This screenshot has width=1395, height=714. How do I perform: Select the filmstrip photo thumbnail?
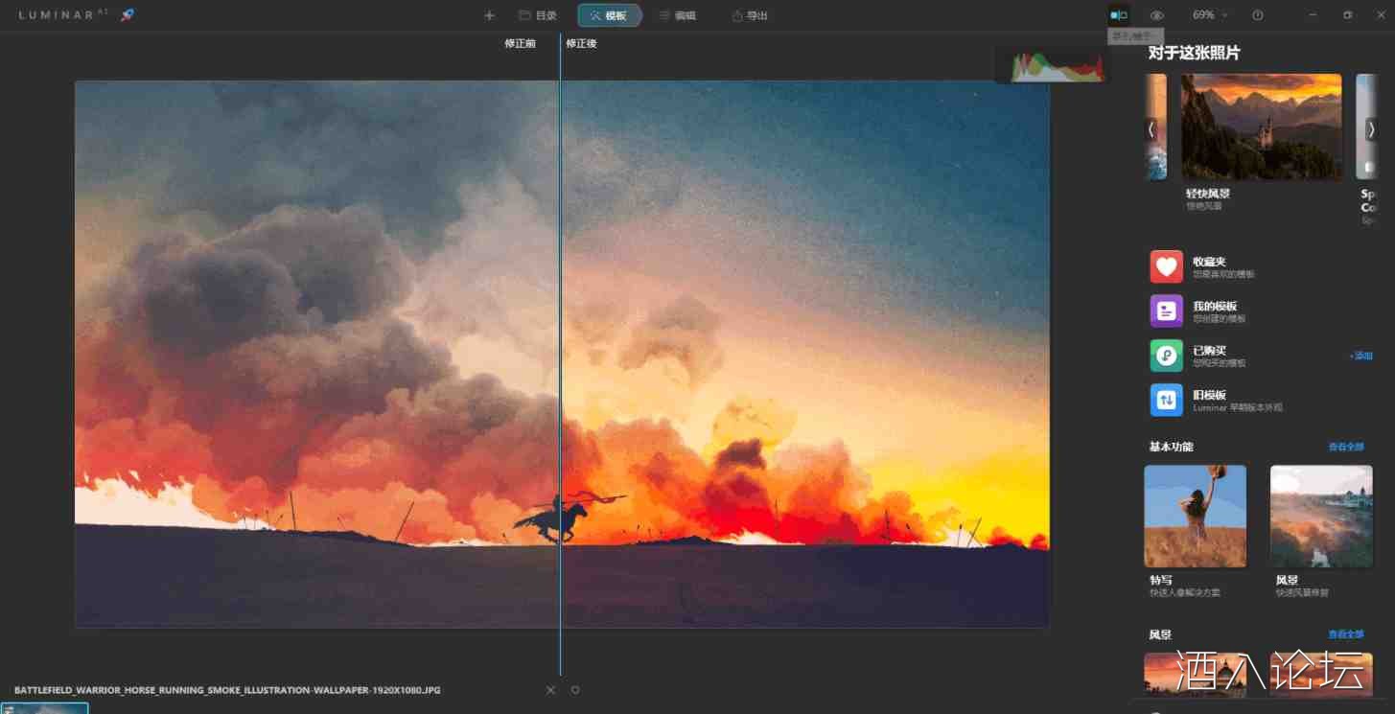click(44, 708)
